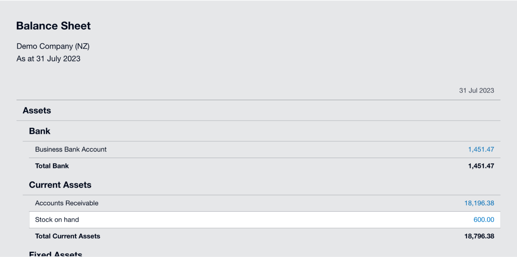Select the Business Bank Account row label
Viewport: 517px width, 257px height.
(x=71, y=149)
